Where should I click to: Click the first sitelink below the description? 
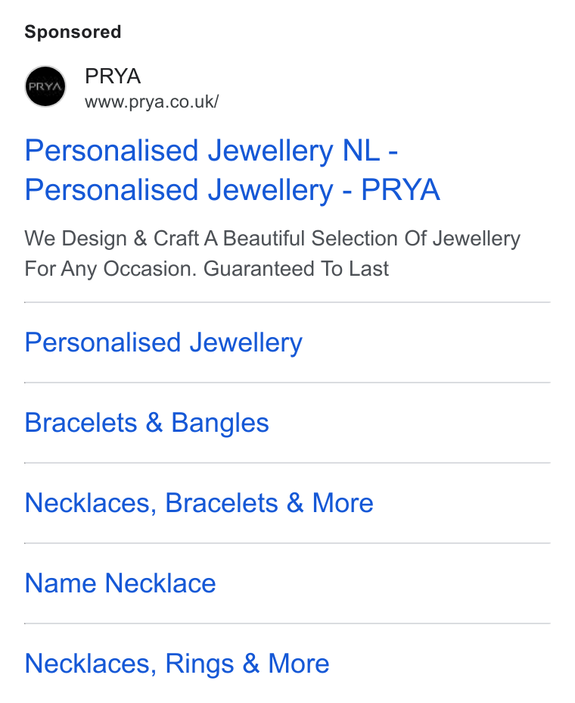tap(163, 342)
